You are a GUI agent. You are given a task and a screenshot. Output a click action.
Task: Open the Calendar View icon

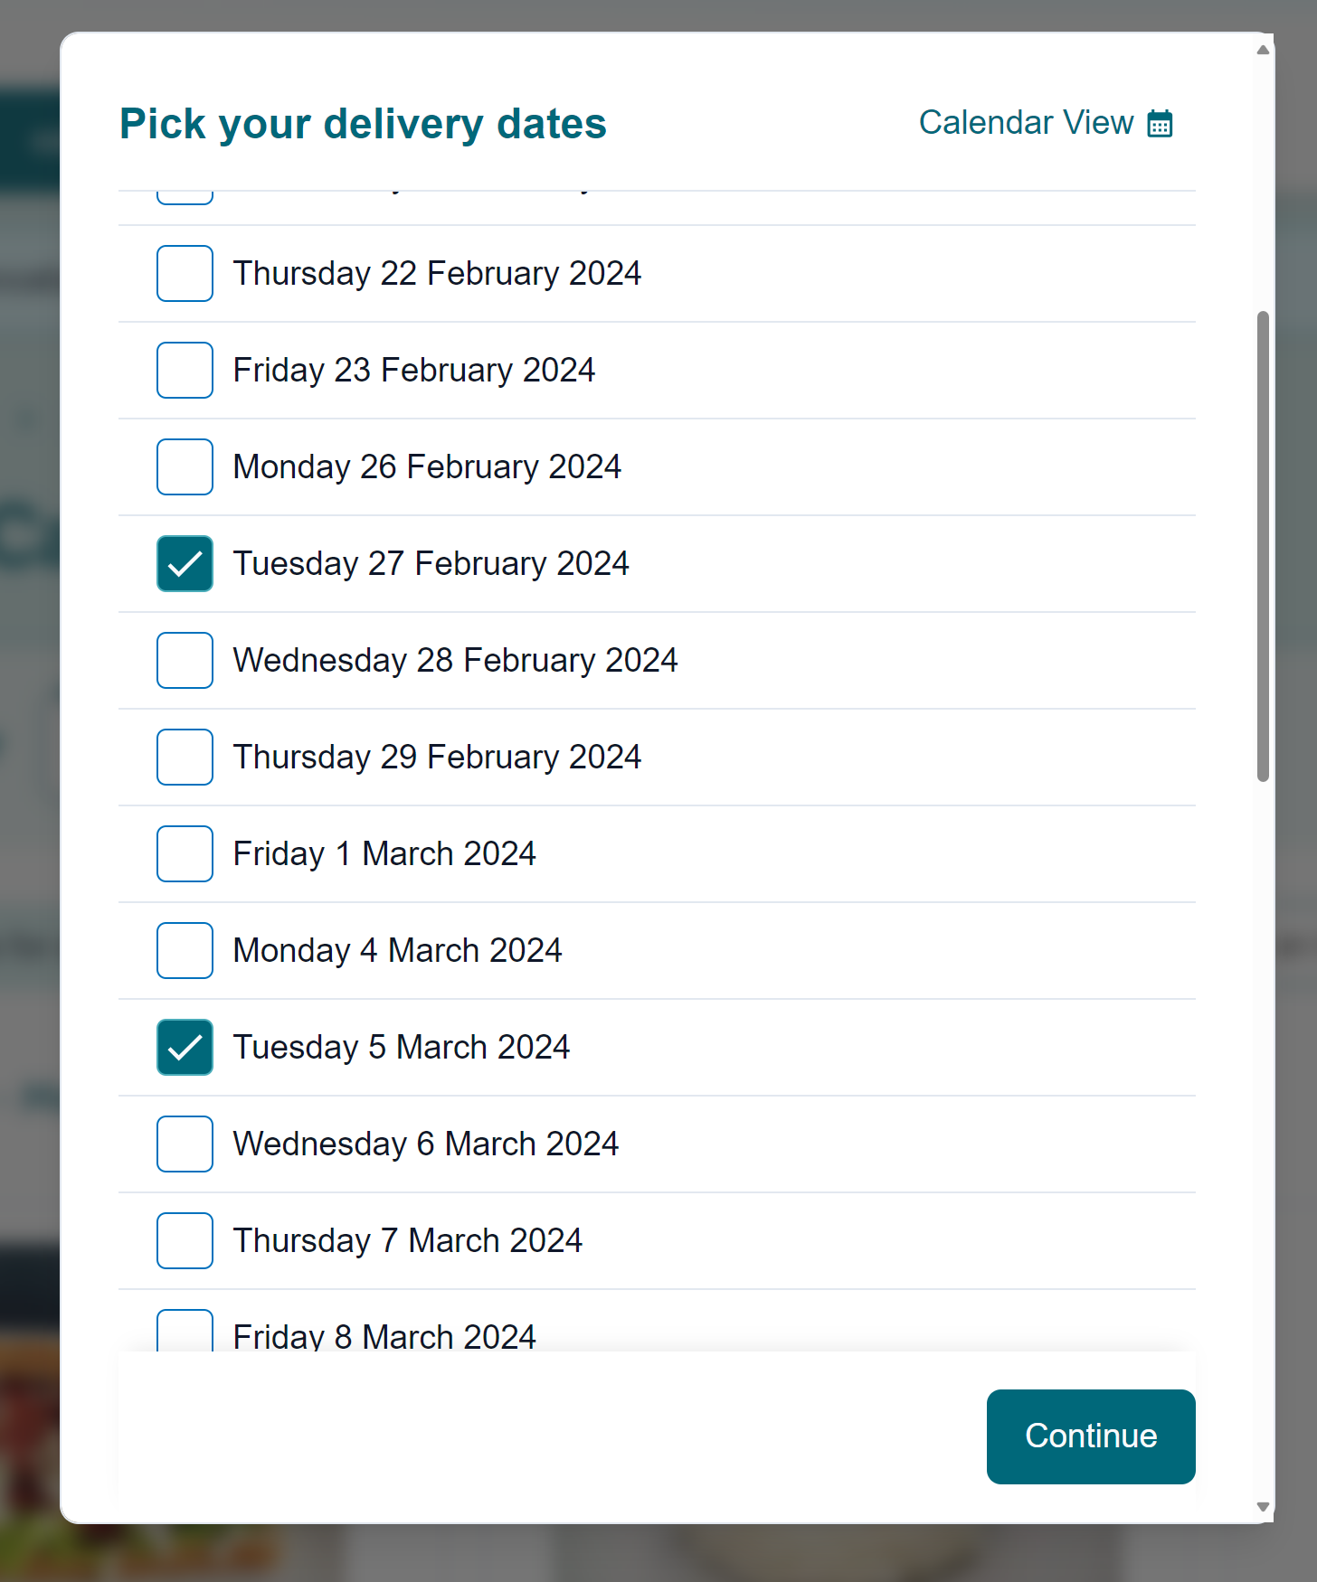coord(1160,124)
